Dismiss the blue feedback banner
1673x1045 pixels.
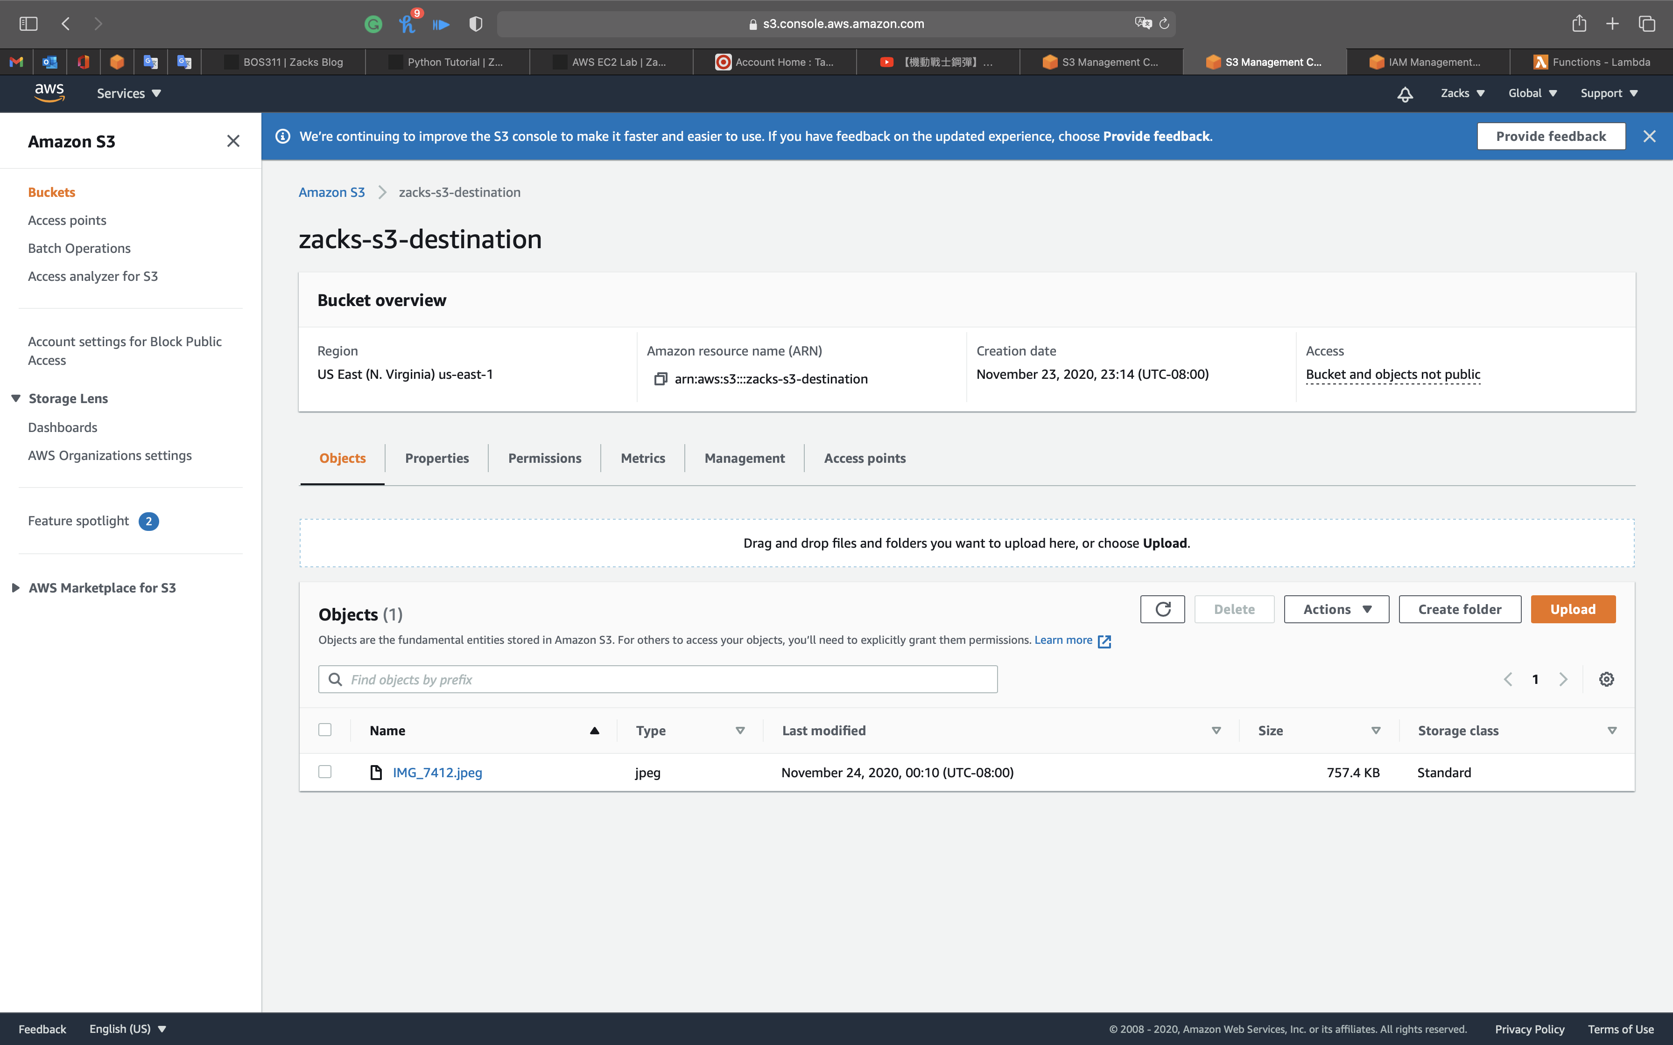click(x=1650, y=136)
